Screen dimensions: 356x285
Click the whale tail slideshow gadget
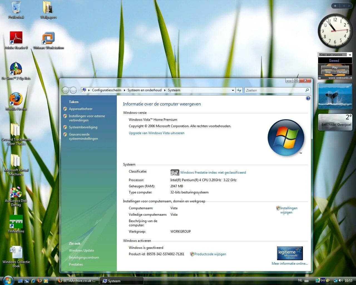[x=335, y=96]
